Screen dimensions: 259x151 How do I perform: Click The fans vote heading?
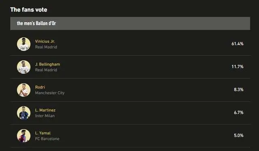pos(29,10)
